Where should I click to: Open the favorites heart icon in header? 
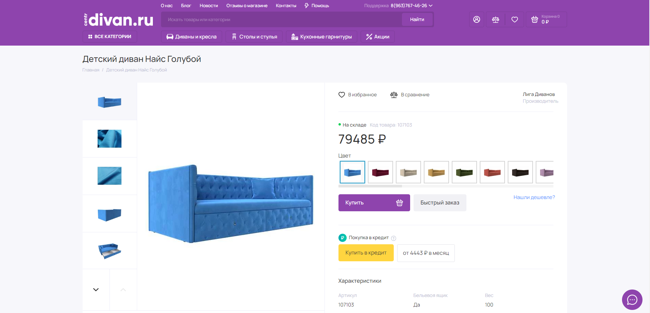click(515, 19)
